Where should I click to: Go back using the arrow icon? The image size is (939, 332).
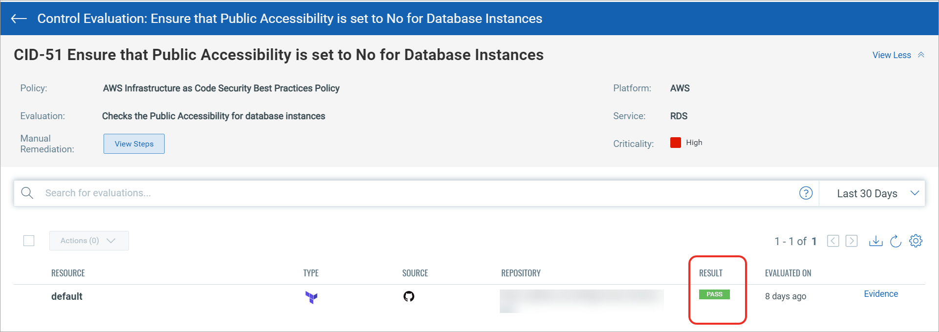[x=19, y=19]
